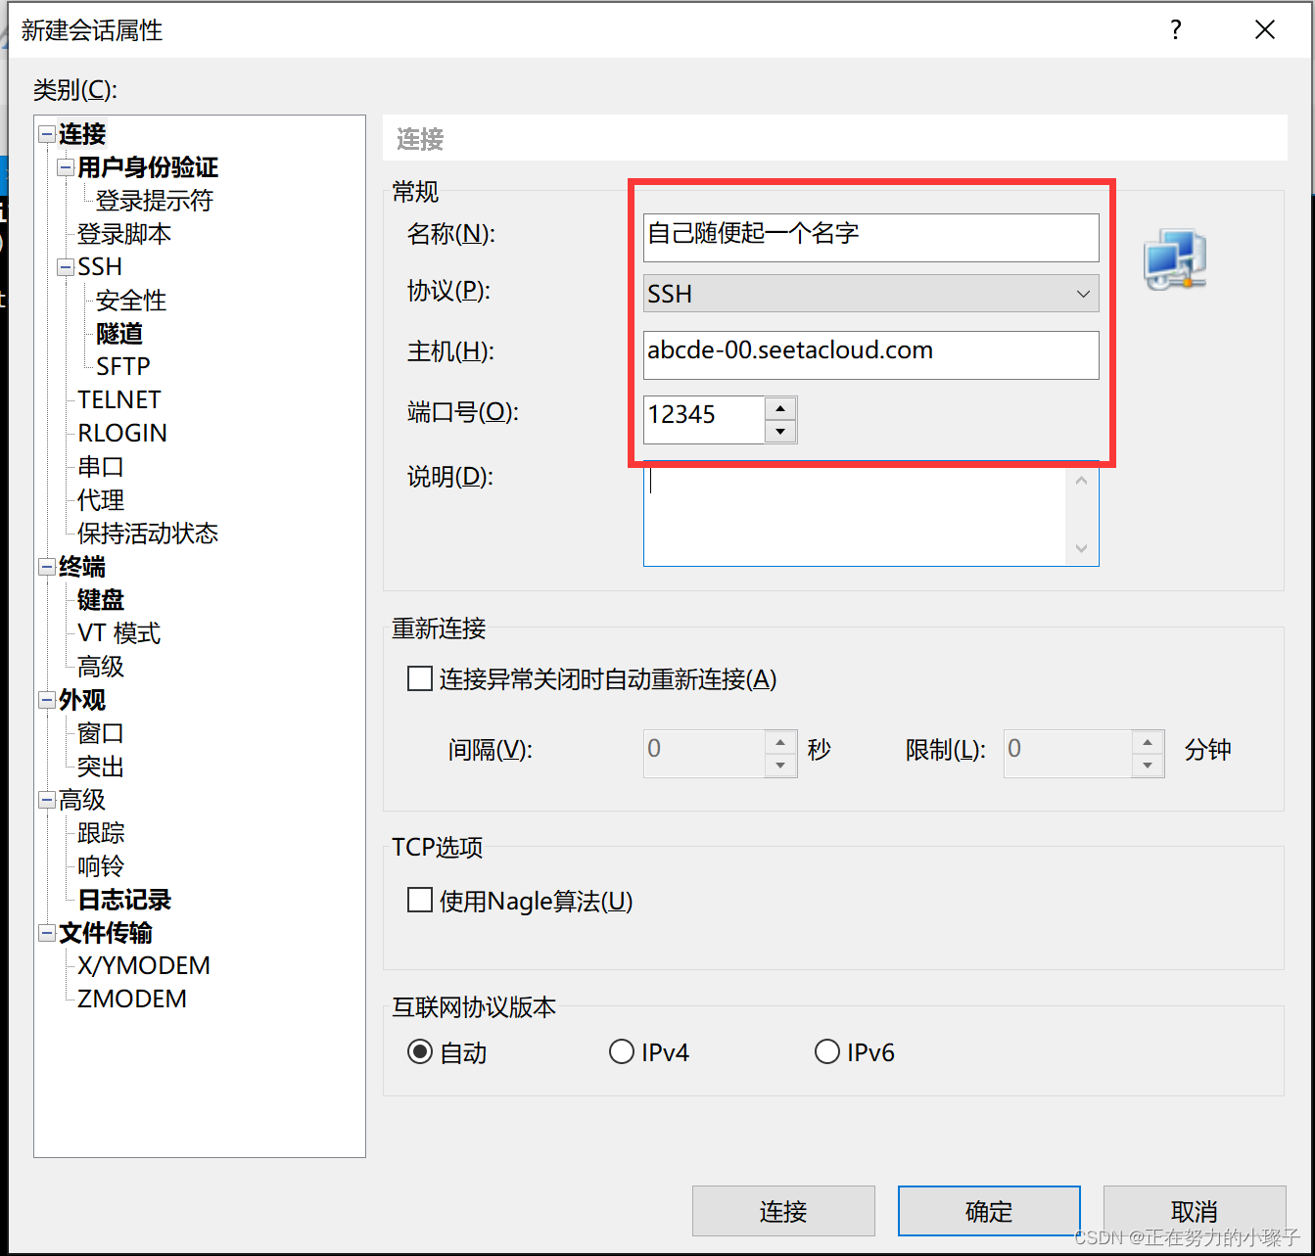Collapse the 外观 tree node
This screenshot has width=1315, height=1256.
point(46,700)
